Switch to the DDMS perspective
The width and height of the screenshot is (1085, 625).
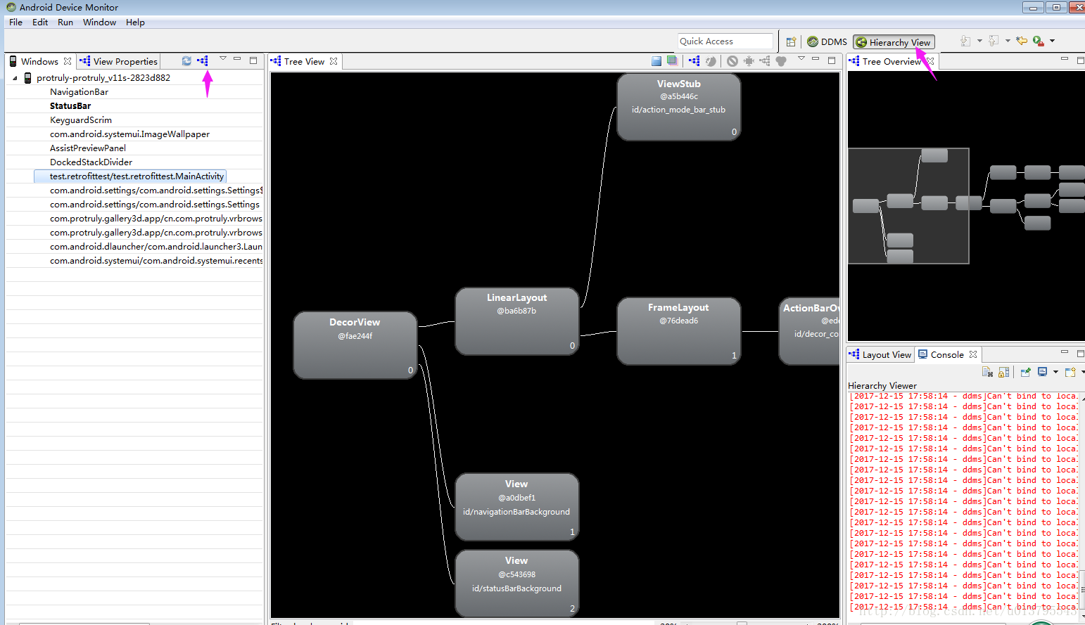(827, 41)
